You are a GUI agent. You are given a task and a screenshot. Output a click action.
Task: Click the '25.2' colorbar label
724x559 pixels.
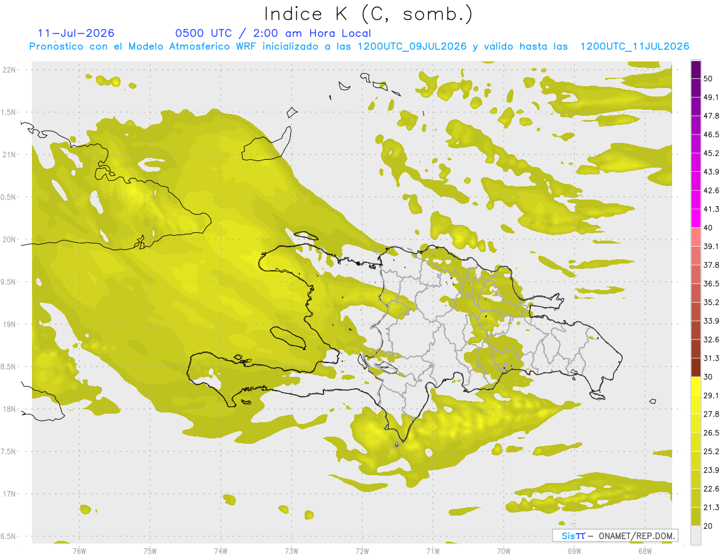(711, 452)
